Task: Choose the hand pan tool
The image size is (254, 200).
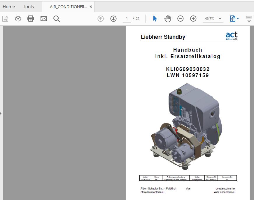Action: click(168, 19)
